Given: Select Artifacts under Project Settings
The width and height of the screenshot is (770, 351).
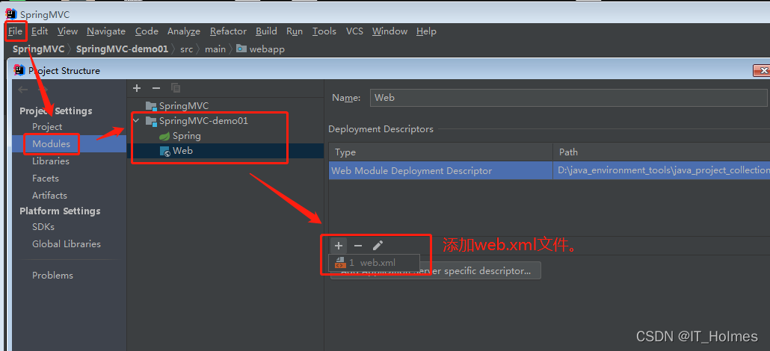Looking at the screenshot, I should pos(49,196).
